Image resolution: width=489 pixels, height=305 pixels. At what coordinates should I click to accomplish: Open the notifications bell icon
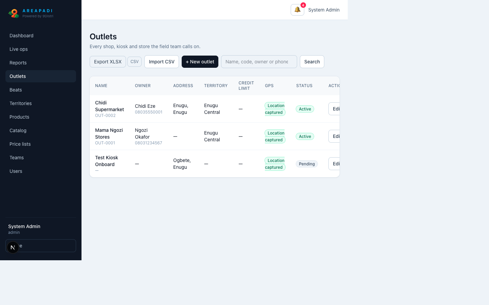(x=297, y=10)
